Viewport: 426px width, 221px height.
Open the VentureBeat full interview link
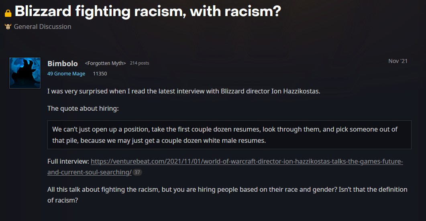coord(225,167)
